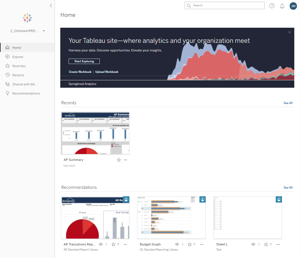Open the AP Summary thumbnail
Viewport: 300px width, 258px height.
click(x=95, y=133)
